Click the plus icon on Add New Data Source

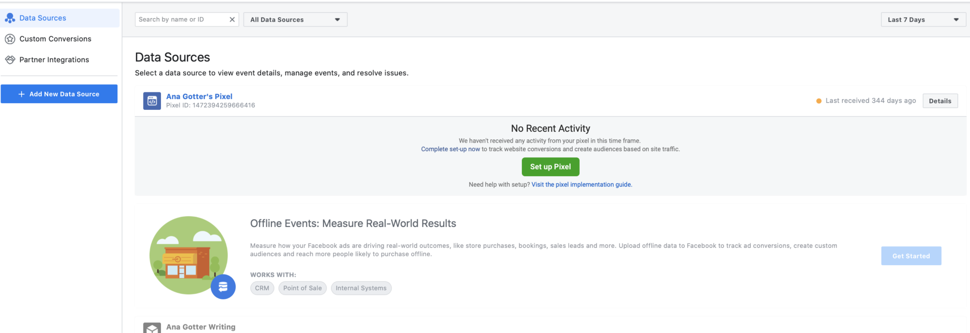pyautogui.click(x=21, y=94)
